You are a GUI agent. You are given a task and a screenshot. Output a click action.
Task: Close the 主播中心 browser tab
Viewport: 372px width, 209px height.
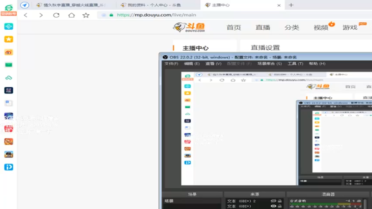pyautogui.click(x=279, y=5)
